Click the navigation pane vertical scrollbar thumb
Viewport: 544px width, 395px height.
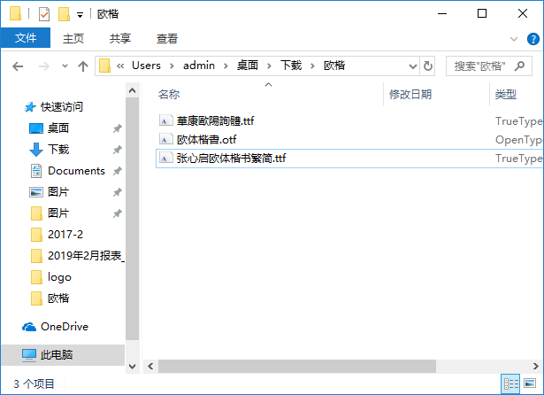pos(132,219)
